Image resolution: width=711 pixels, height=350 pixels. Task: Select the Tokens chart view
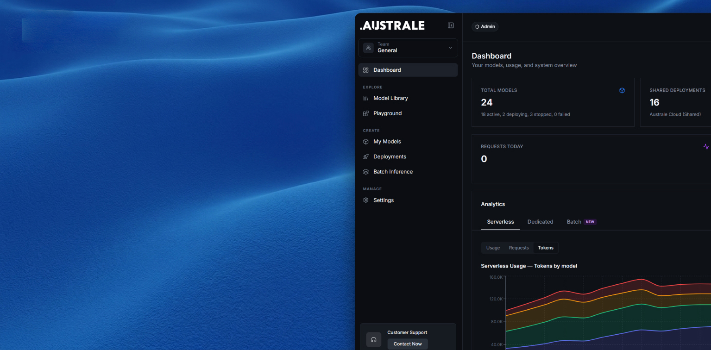tap(546, 248)
